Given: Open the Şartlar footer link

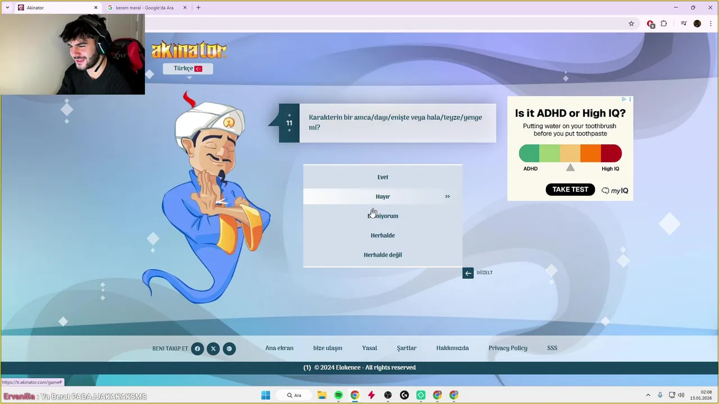Looking at the screenshot, I should (x=407, y=348).
